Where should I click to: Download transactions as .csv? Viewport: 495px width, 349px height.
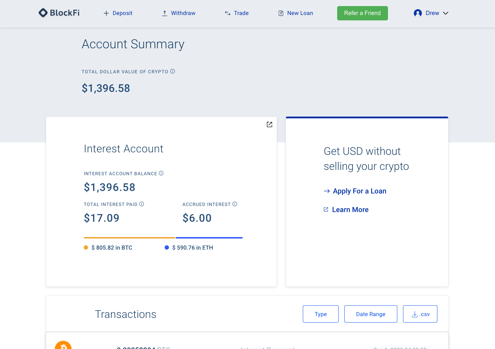[420, 314]
